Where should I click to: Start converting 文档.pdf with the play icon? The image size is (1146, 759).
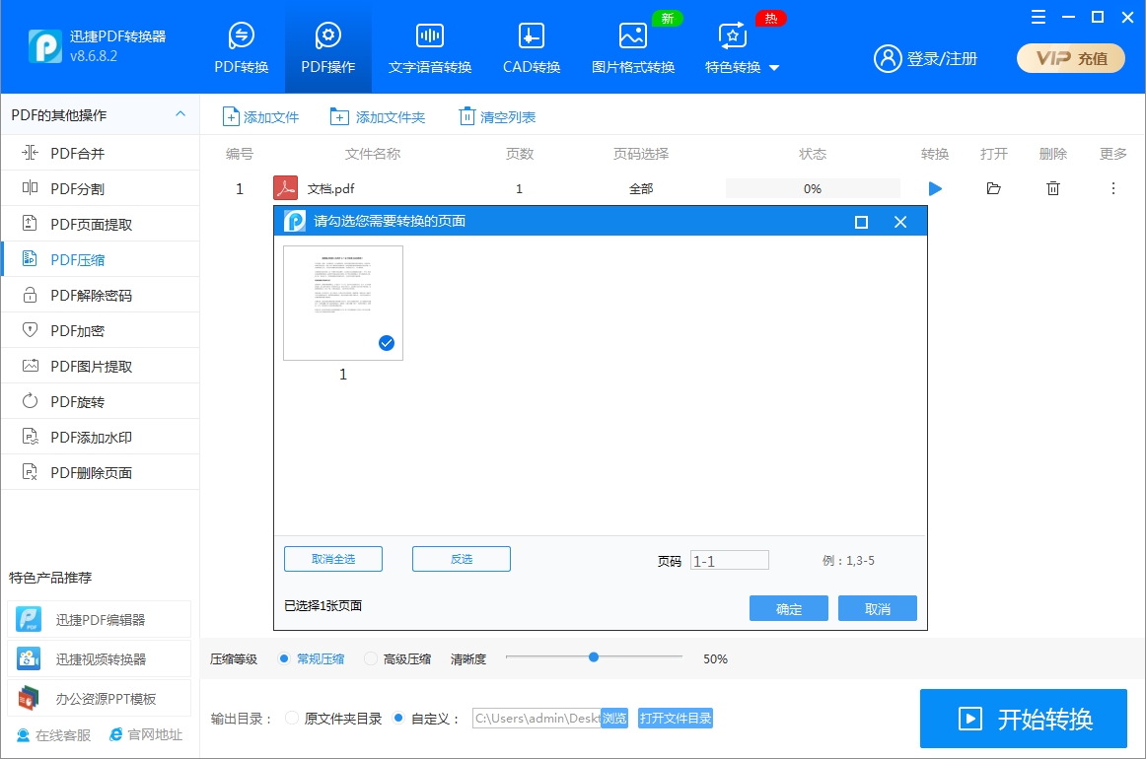pyautogui.click(x=935, y=188)
